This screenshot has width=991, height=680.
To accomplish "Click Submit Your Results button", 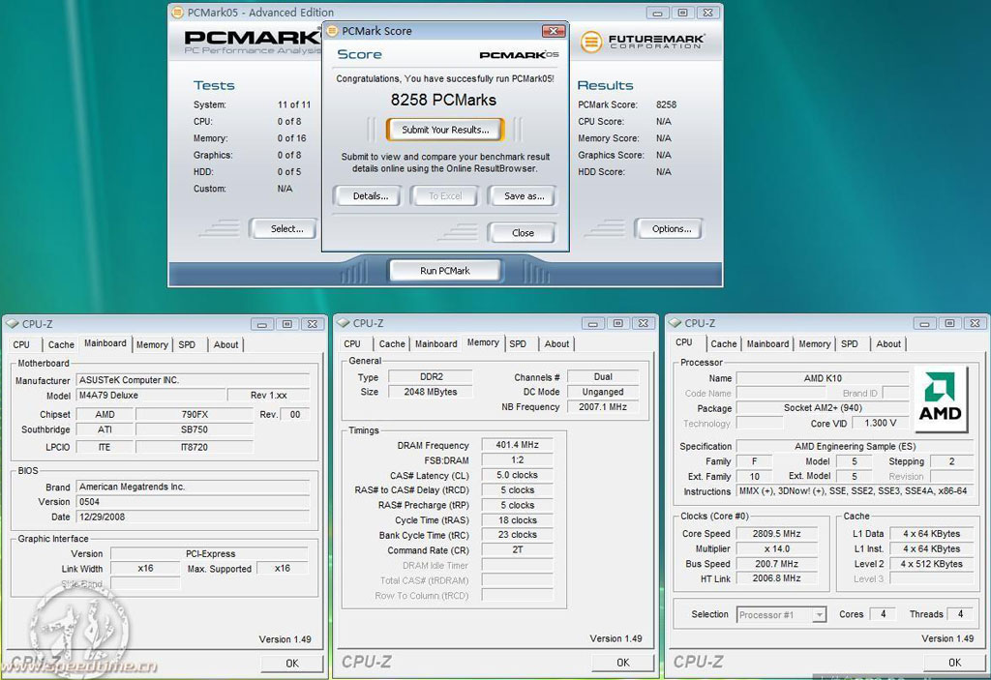I will tap(445, 130).
